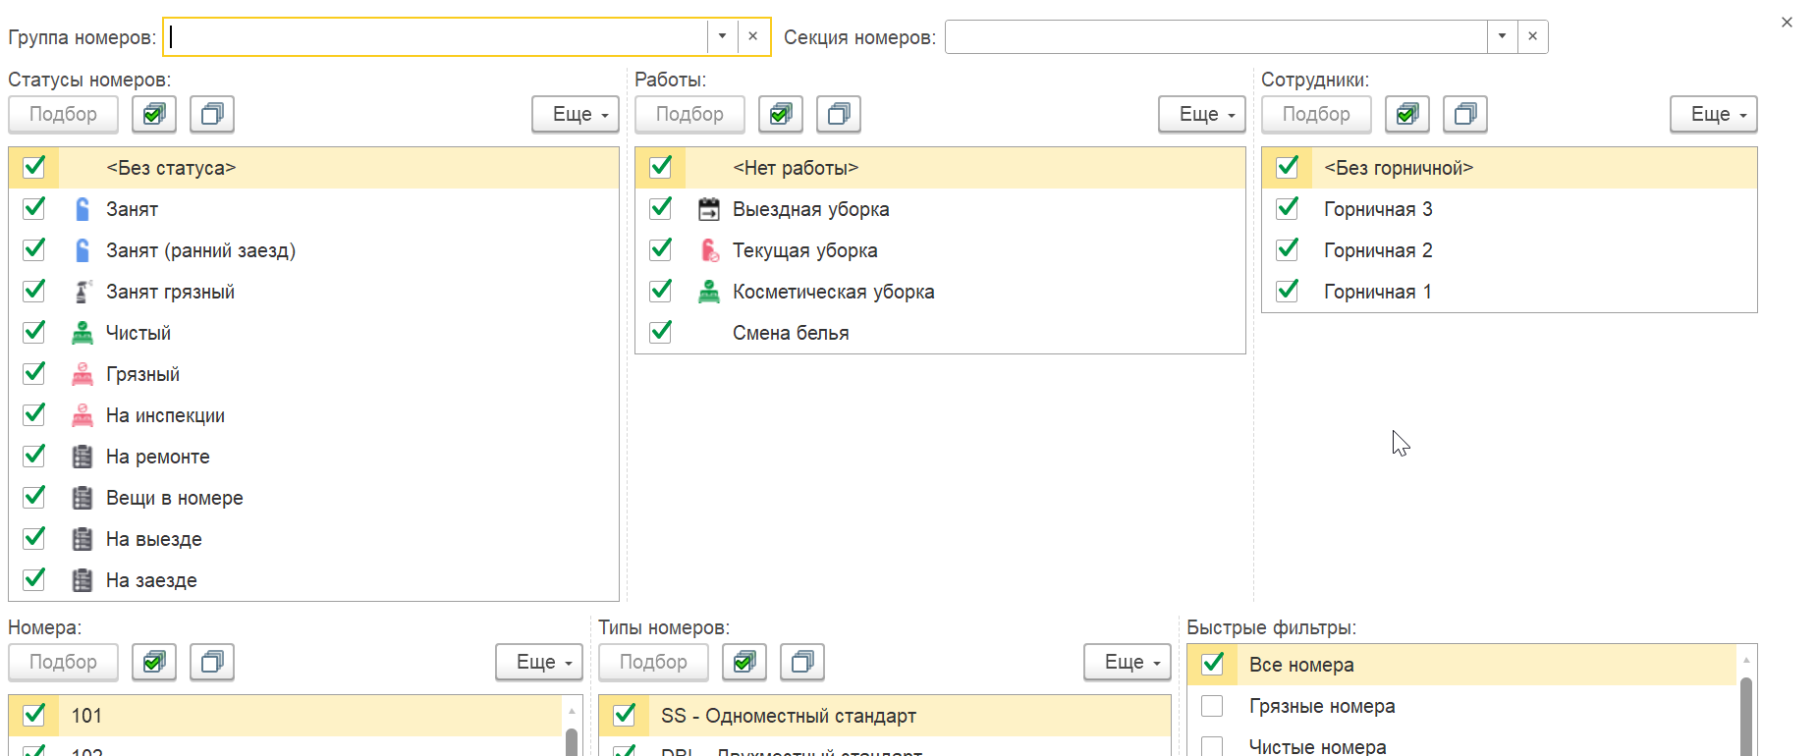Click the Занят (ранний заезд) status icon
The image size is (1817, 756).
point(83,250)
